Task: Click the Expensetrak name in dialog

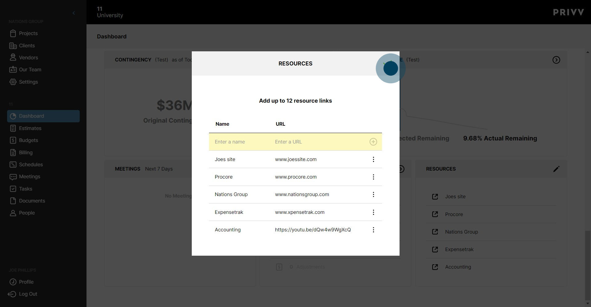Action: pyautogui.click(x=229, y=212)
